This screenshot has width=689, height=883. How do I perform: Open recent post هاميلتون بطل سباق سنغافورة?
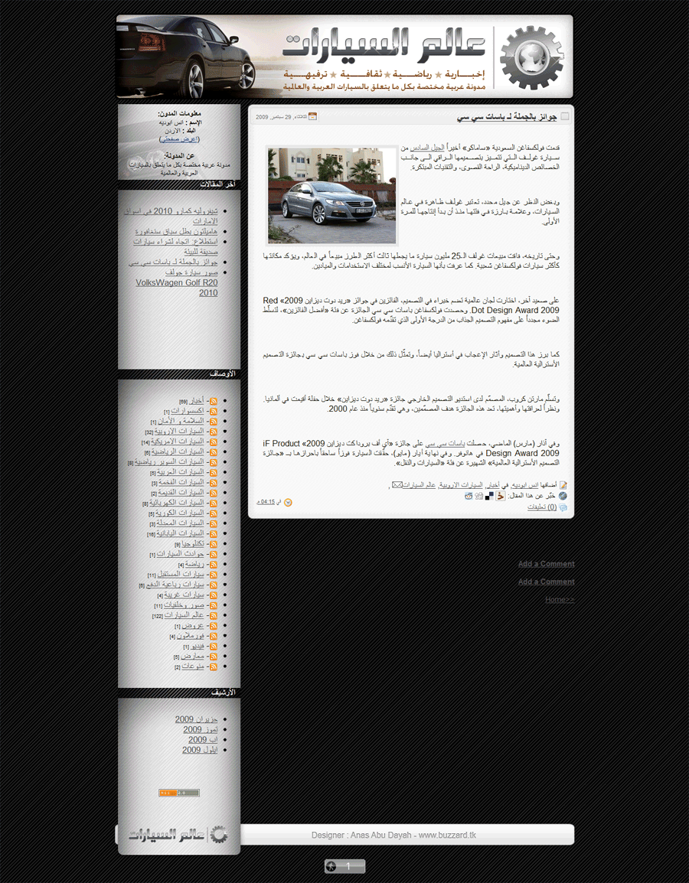[x=176, y=231]
